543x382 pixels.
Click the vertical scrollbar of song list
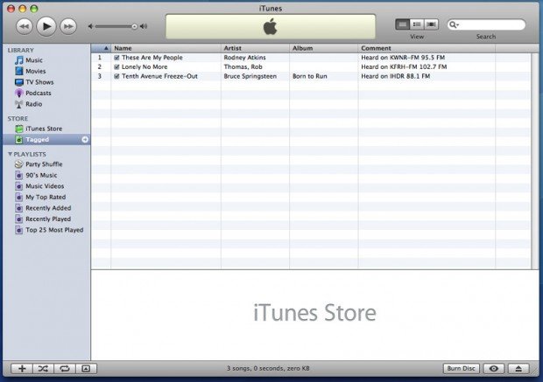coord(535,161)
